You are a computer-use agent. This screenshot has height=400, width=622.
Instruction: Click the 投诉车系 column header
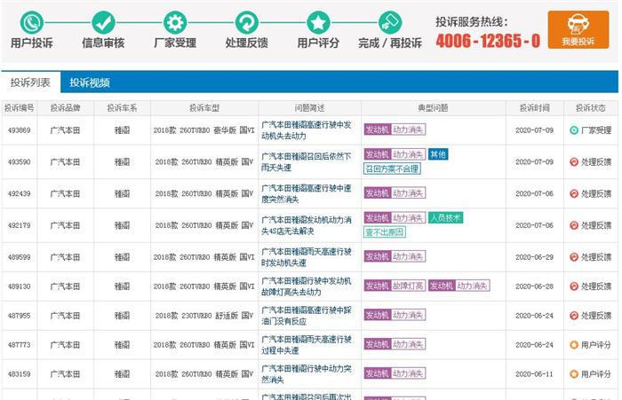[122, 107]
